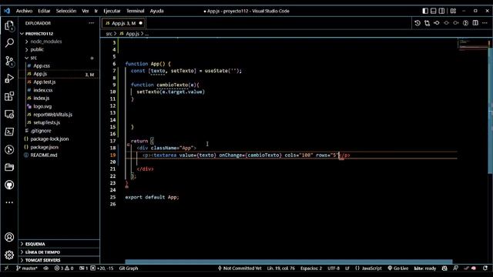Click the horizontal scrollbar of the editor

289,262
